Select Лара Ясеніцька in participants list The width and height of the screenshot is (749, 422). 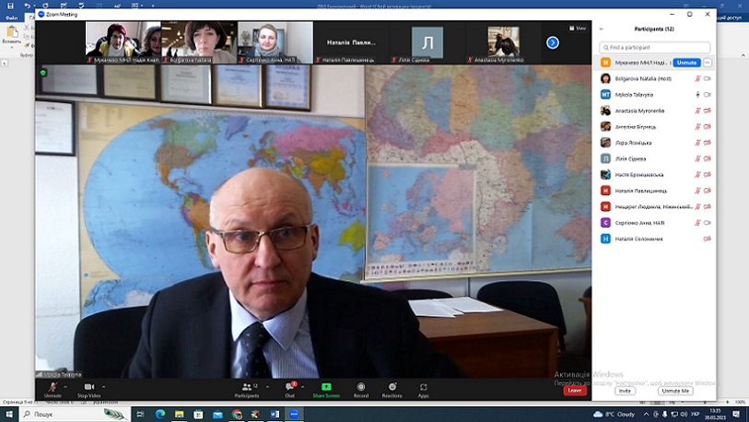coord(654,143)
